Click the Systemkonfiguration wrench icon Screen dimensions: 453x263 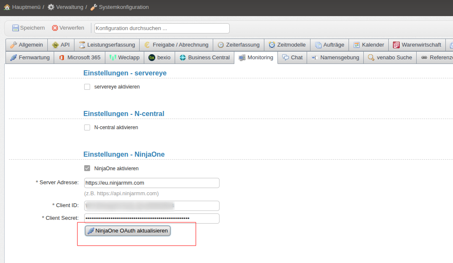93,7
